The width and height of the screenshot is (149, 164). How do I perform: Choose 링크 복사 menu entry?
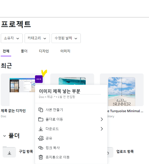[x=71, y=148]
